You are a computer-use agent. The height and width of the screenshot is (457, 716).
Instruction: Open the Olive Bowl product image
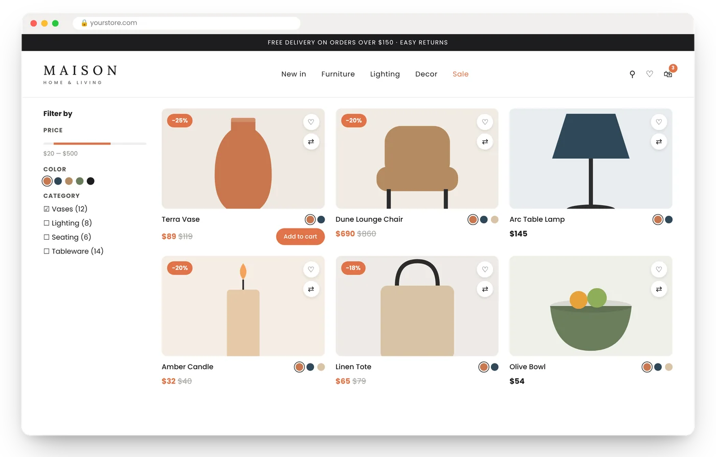591,306
